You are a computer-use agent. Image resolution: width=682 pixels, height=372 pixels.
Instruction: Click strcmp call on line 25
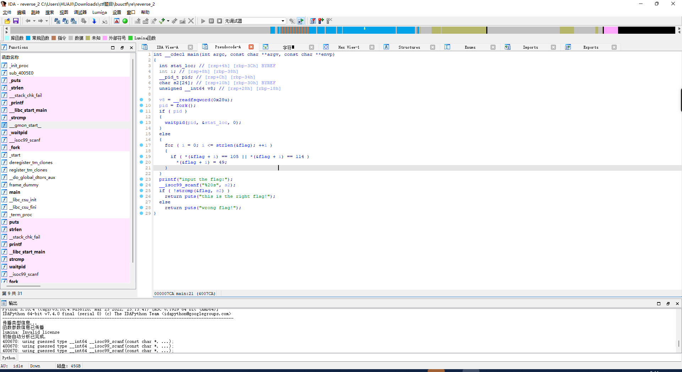click(x=185, y=191)
